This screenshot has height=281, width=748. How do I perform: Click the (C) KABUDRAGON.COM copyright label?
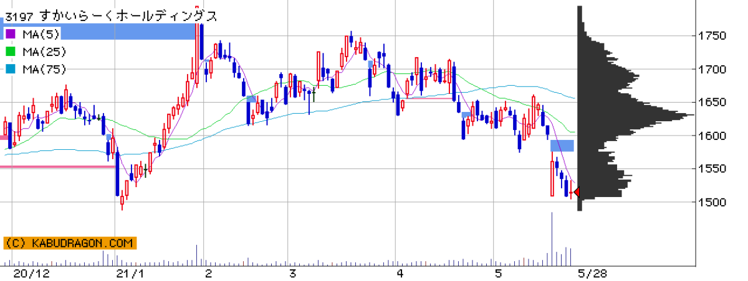(x=69, y=243)
